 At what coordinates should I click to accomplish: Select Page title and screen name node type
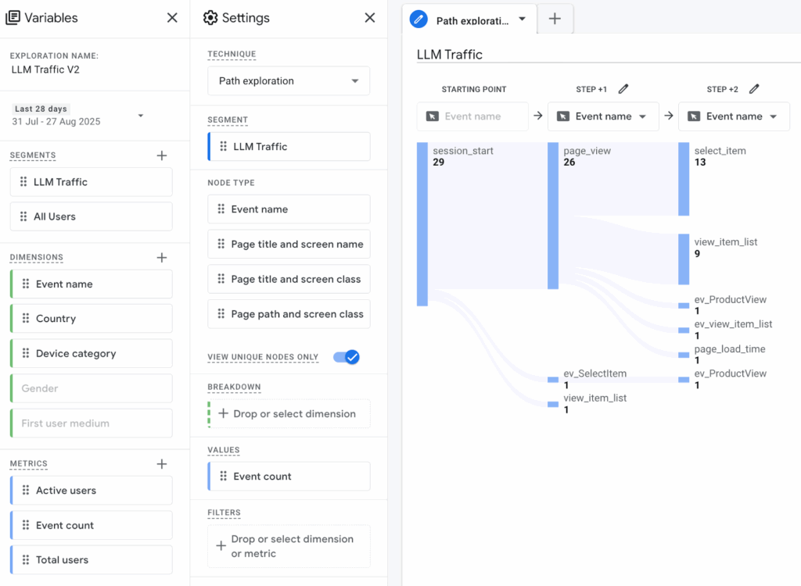289,245
